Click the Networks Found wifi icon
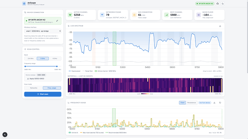The height and width of the screenshot is (139, 248). (102, 15)
